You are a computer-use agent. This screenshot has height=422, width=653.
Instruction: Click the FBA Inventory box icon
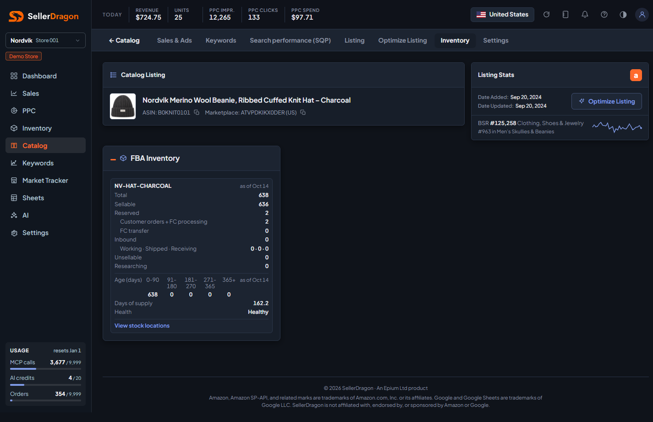coord(123,158)
